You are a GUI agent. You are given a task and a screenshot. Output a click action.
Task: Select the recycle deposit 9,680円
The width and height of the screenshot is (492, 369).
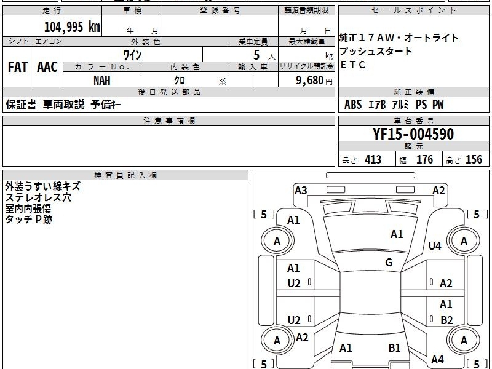[314, 81]
